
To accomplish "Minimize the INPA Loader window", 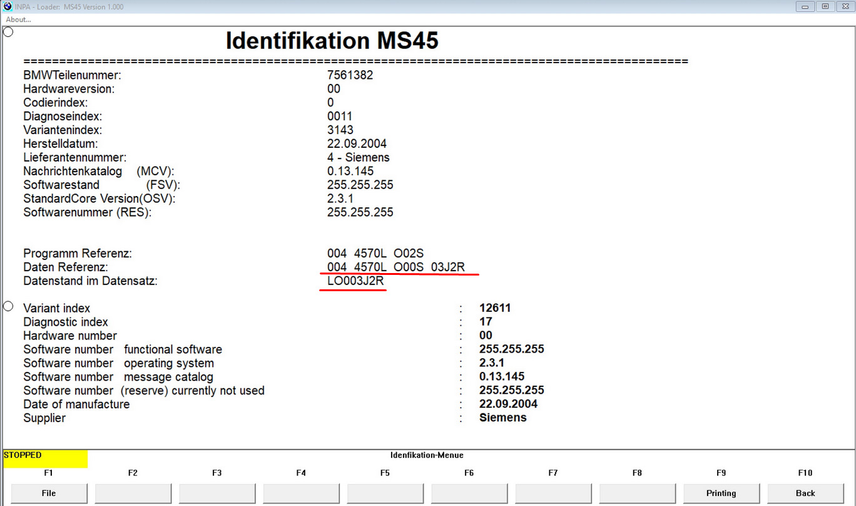I will pos(805,6).
